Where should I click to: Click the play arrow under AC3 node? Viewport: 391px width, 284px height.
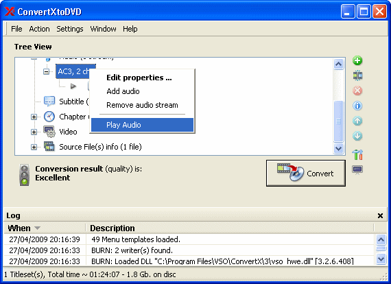[73, 86]
